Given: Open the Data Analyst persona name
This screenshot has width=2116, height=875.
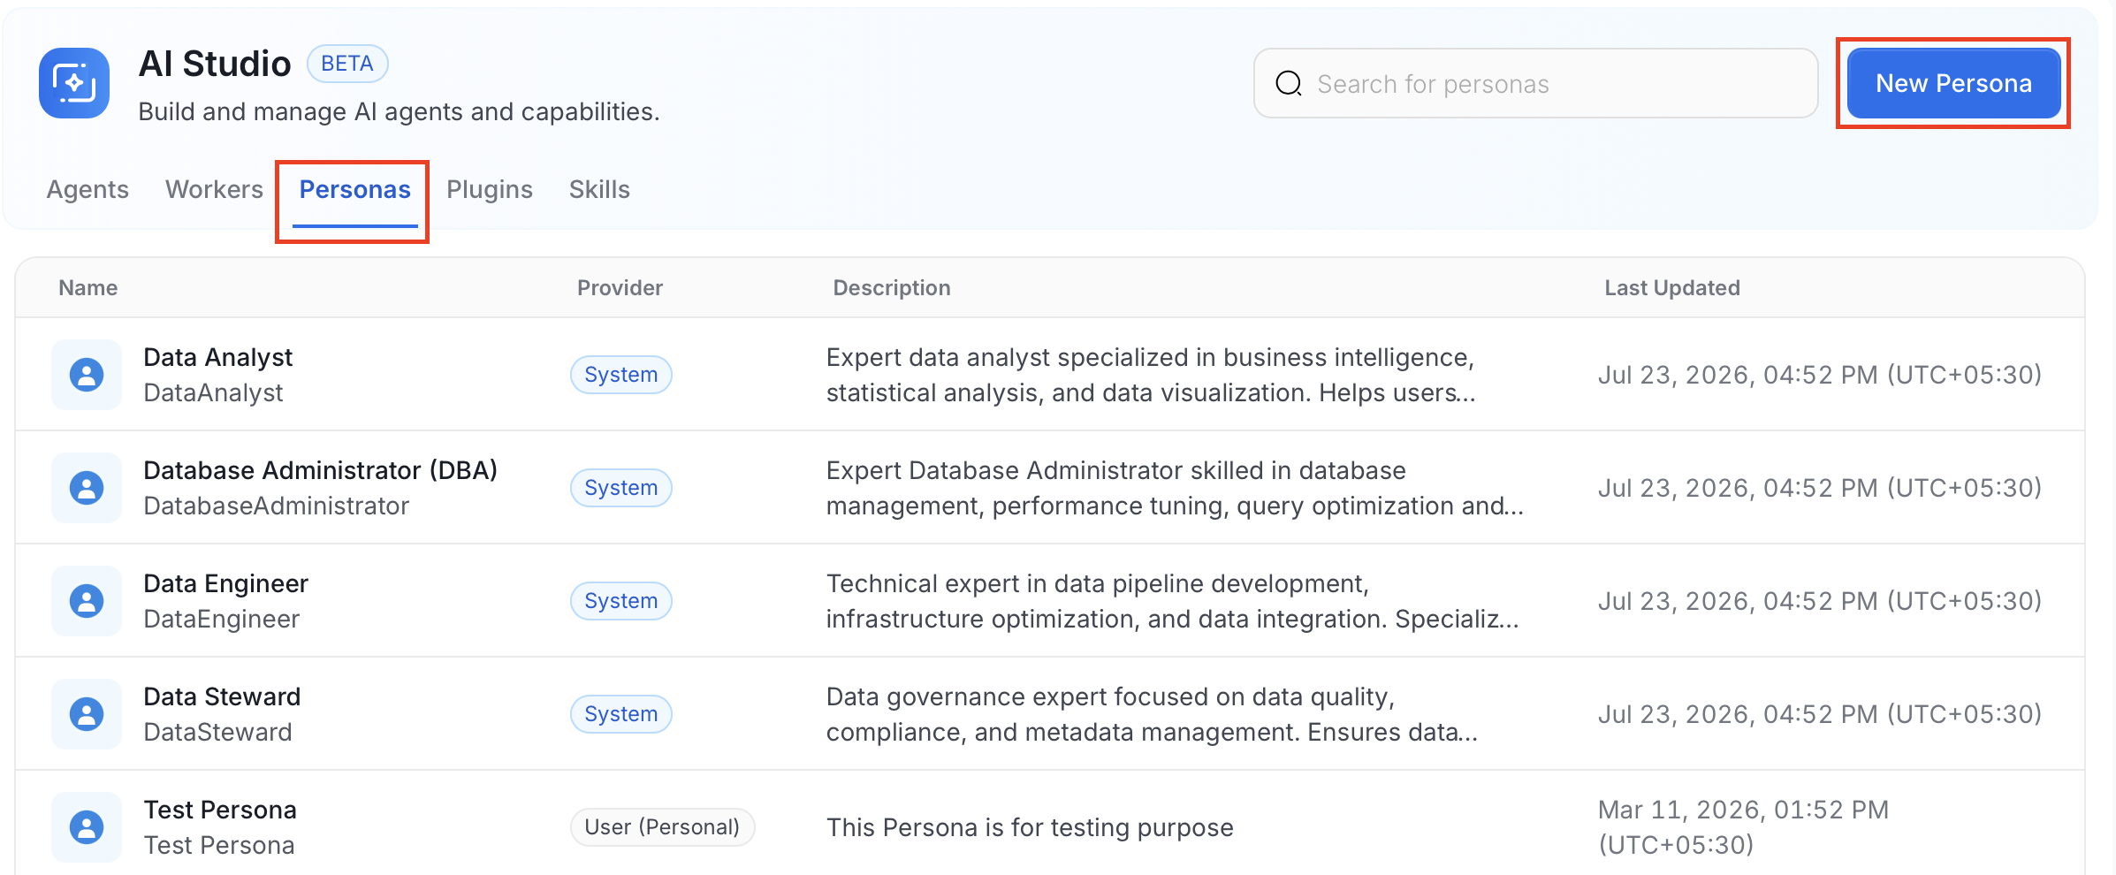Looking at the screenshot, I should coord(217,357).
